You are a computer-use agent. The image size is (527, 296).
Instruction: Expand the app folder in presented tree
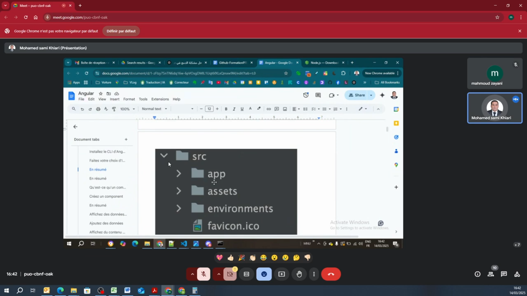178,174
